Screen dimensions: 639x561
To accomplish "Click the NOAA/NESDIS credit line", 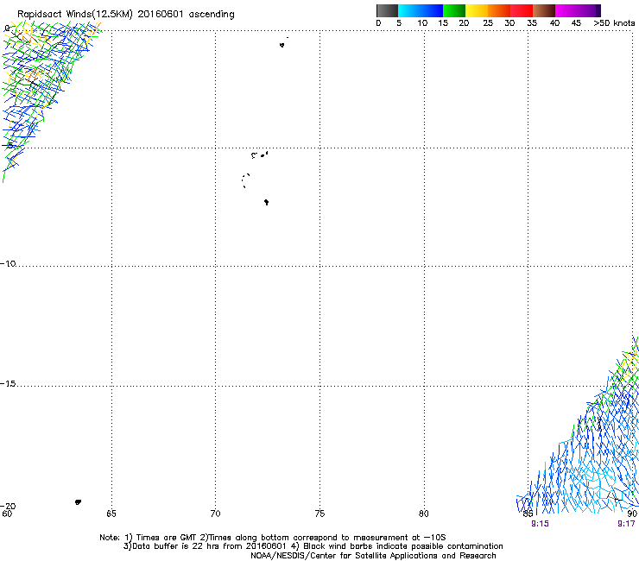I will click(373, 556).
